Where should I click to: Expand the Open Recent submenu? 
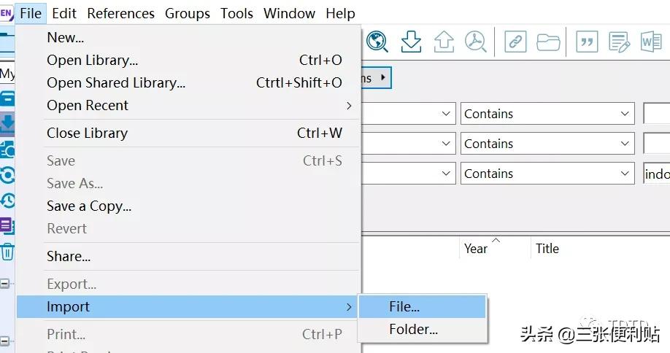tap(197, 105)
